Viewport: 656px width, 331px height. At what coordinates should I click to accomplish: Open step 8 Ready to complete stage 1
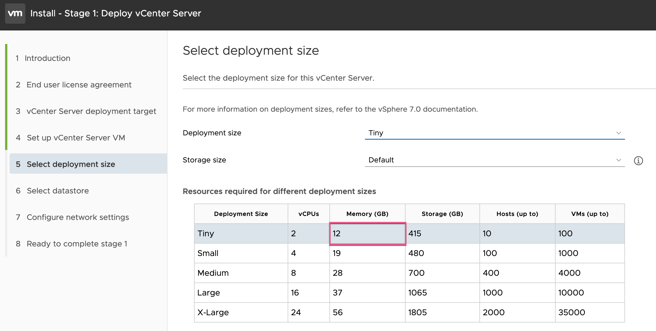[x=71, y=244]
